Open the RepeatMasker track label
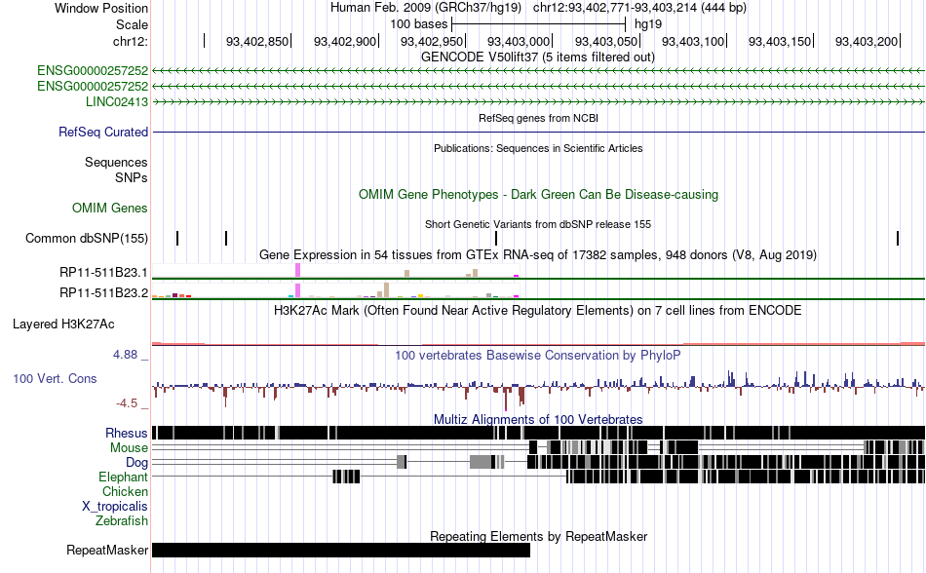The height and width of the screenshot is (573, 926). tap(107, 550)
